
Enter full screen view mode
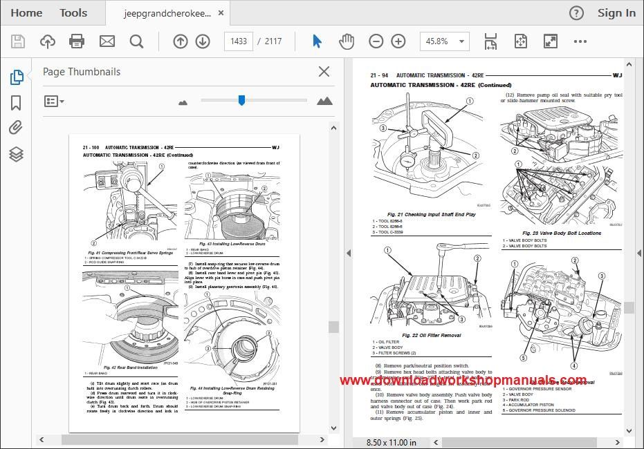(x=551, y=41)
